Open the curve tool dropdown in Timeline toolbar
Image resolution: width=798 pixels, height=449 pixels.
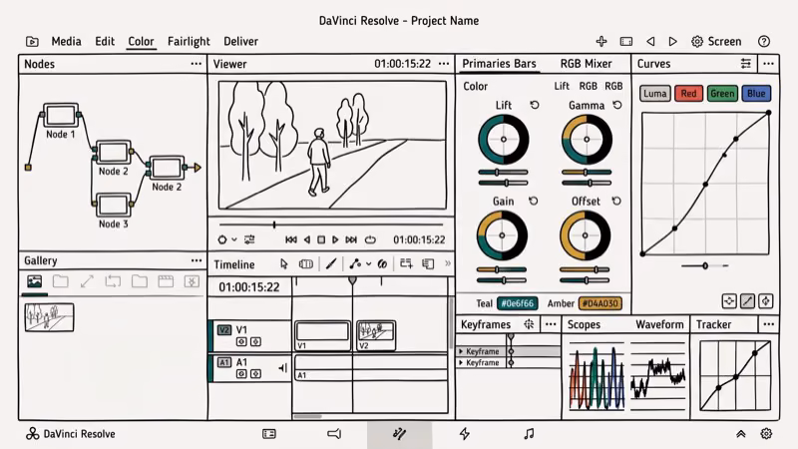pos(368,263)
